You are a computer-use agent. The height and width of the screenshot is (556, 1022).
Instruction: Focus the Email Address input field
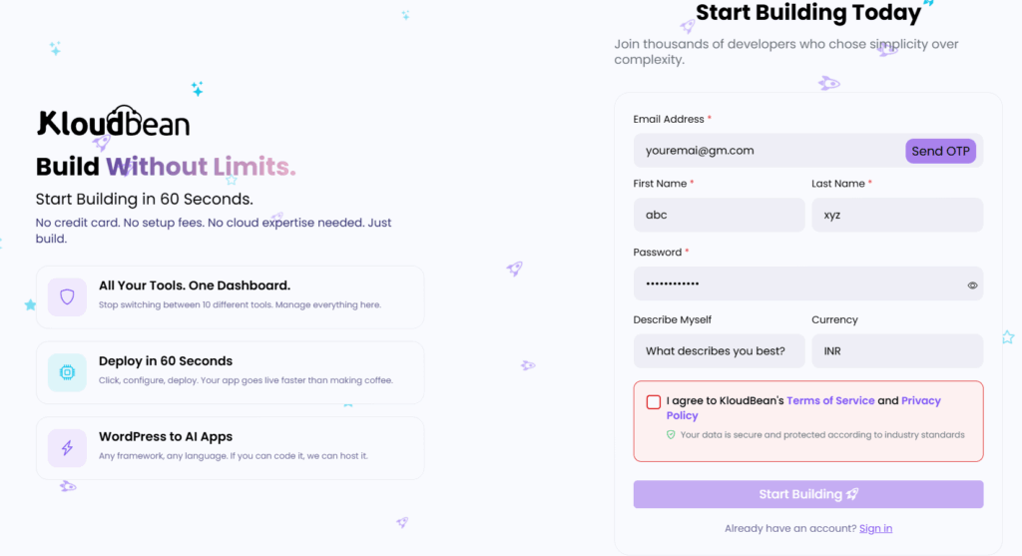click(x=769, y=151)
